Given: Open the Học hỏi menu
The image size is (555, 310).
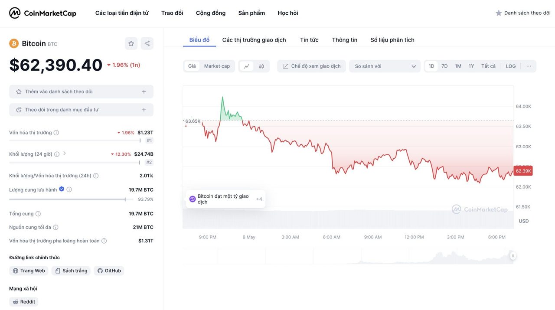Looking at the screenshot, I should (288, 13).
